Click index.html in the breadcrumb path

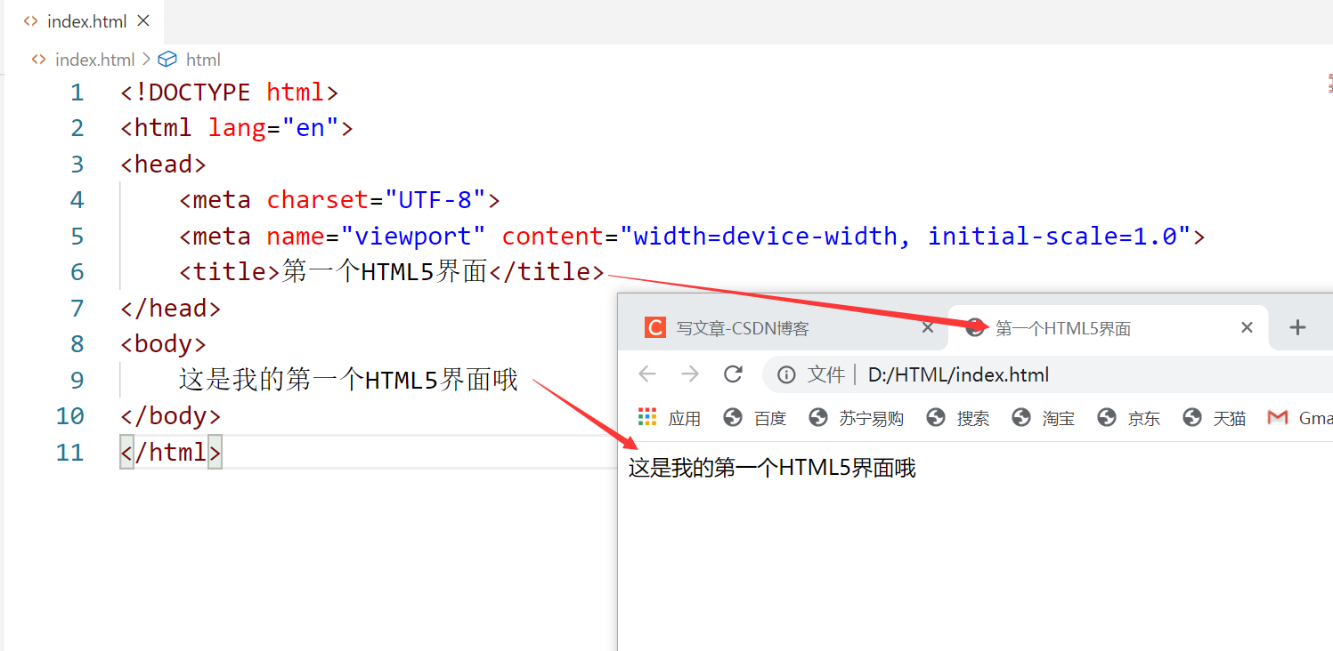pos(94,60)
